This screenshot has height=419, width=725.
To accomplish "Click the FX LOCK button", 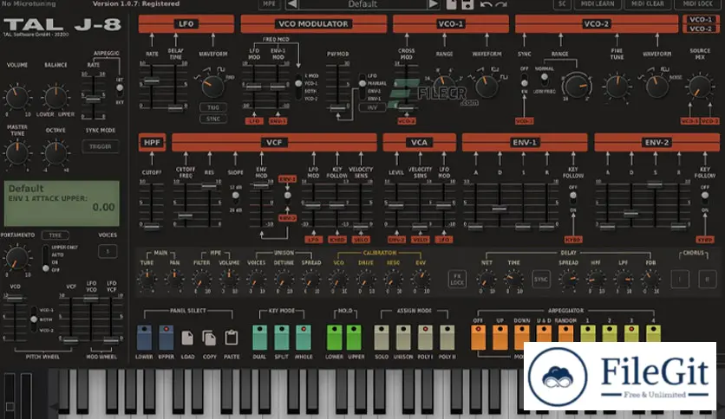I will click(x=457, y=279).
